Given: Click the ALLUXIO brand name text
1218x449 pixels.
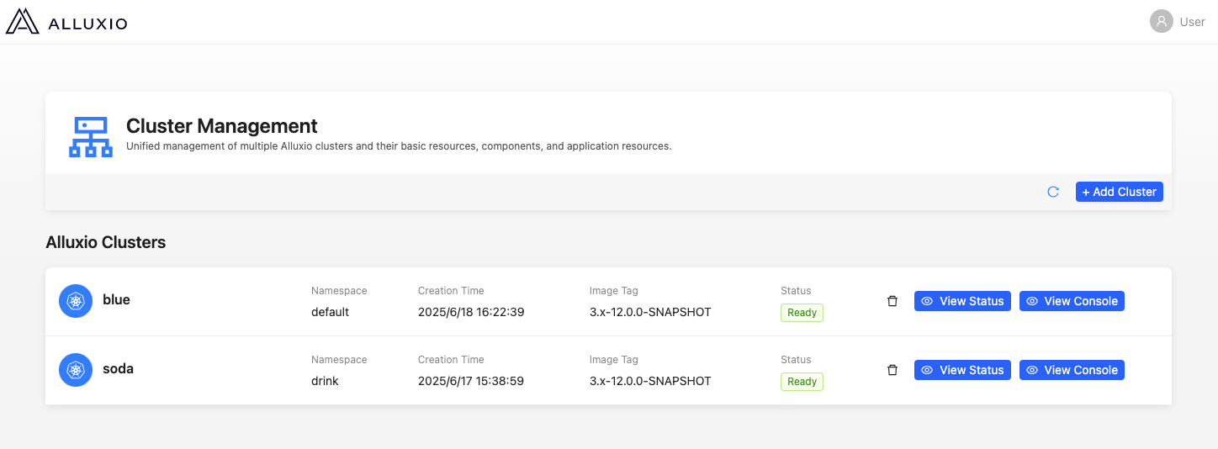Looking at the screenshot, I should coord(88,24).
